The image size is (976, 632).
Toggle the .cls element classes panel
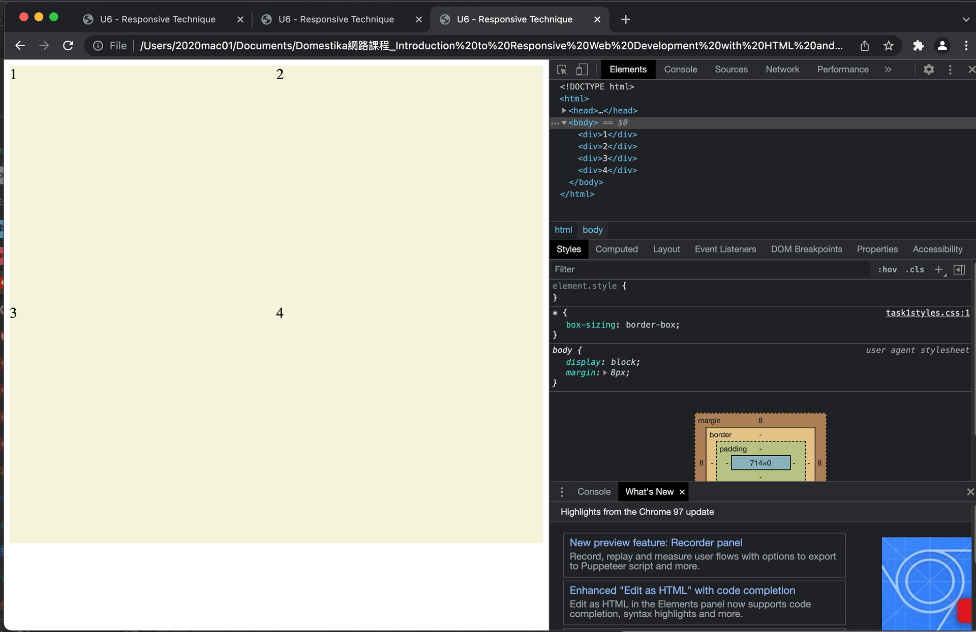pyautogui.click(x=914, y=269)
